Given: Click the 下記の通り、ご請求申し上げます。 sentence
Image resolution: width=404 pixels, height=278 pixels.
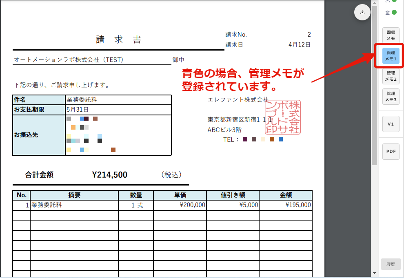Looking at the screenshot, I should pos(62,85).
